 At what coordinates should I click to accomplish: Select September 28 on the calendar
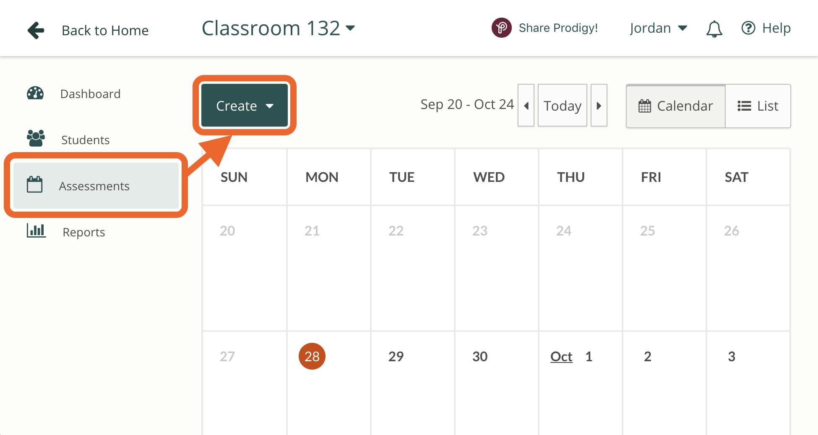(312, 356)
